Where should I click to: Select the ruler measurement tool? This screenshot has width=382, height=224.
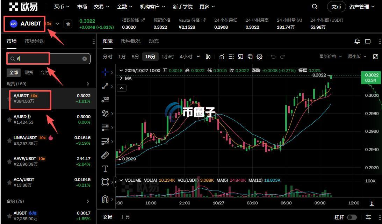[105, 156]
